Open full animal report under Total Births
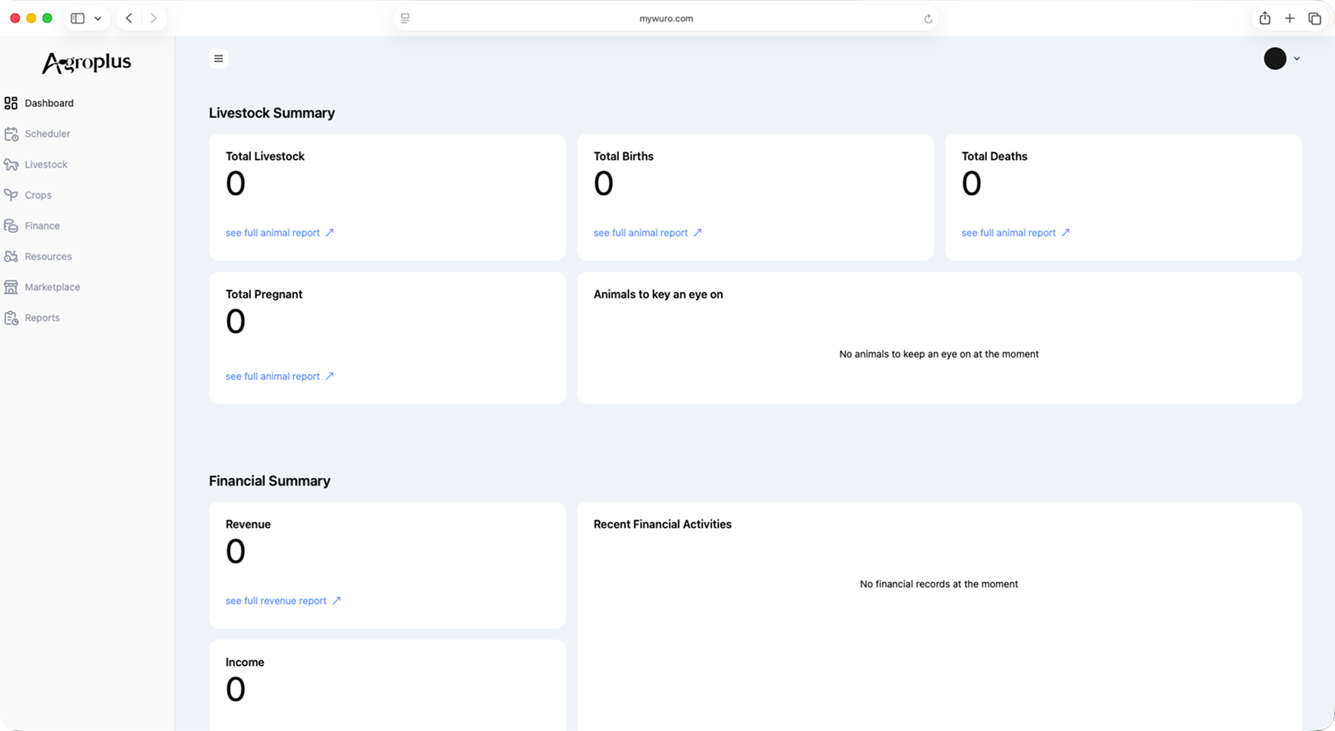 tap(647, 233)
